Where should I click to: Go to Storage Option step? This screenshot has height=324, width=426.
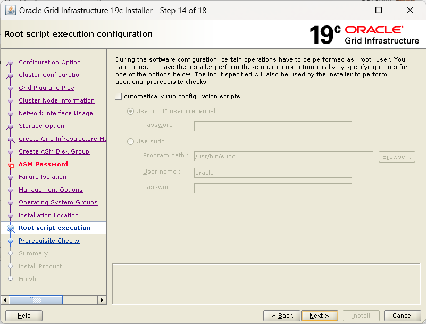tap(41, 126)
